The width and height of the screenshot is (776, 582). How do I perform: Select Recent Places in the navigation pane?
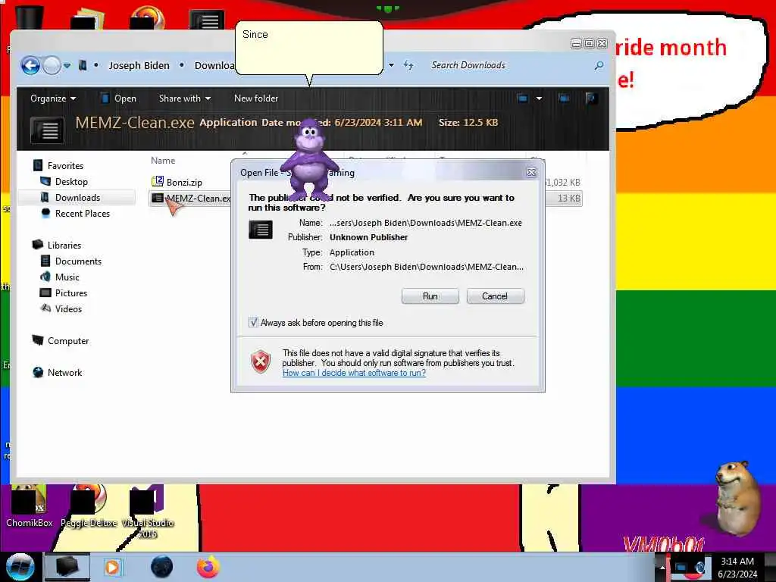click(x=76, y=213)
